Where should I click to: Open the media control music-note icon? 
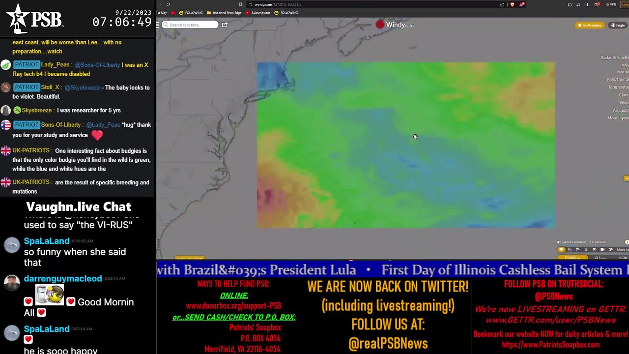(x=578, y=4)
